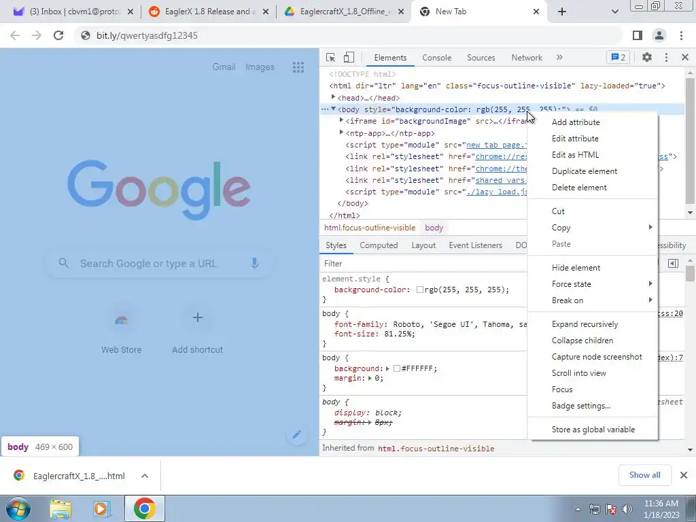Go forward with the browser arrow
Screen dimensions: 696x522
point(37,35)
